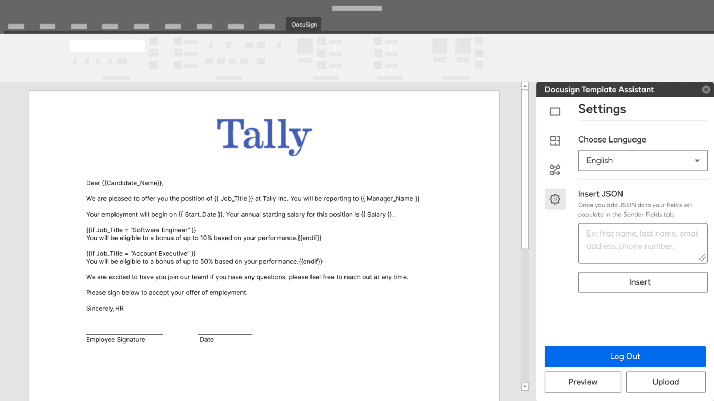Click inside the Insert JSON text area
Image resolution: width=714 pixels, height=401 pixels.
[x=642, y=243]
